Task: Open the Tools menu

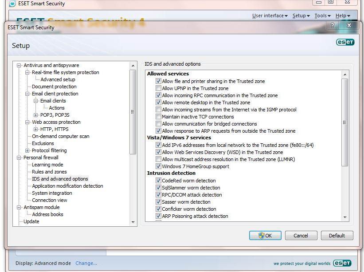Action: coord(322,16)
